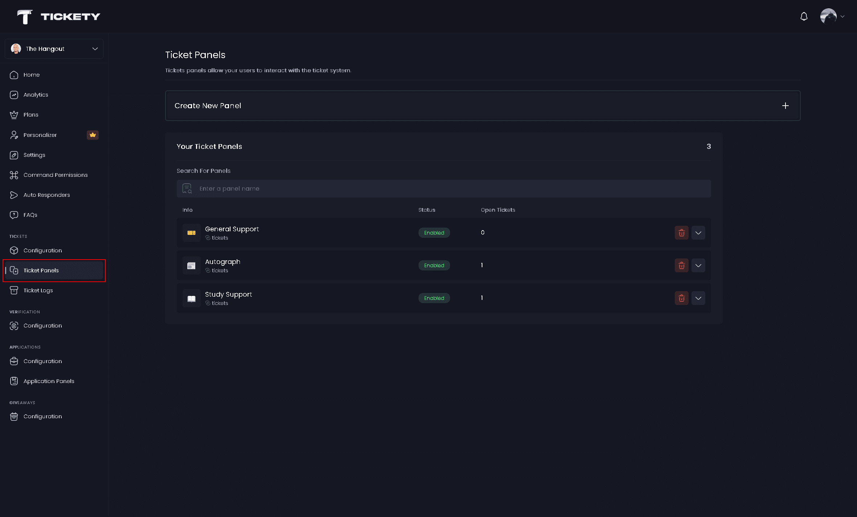Click the user avatar thumbnail

(x=829, y=16)
